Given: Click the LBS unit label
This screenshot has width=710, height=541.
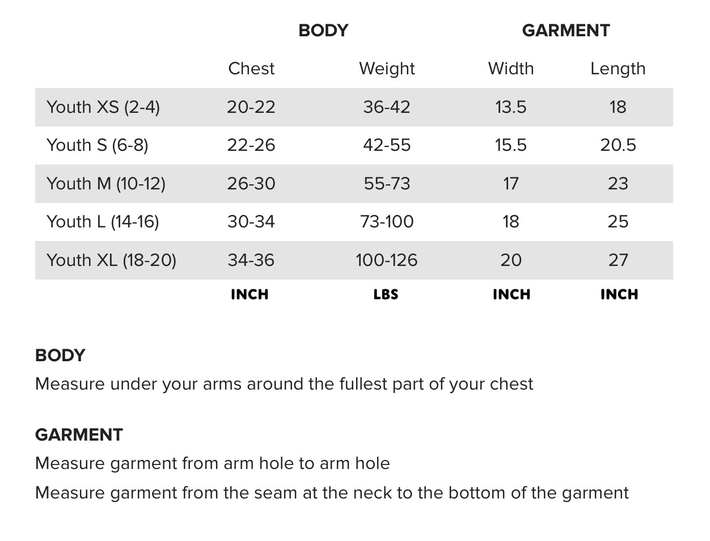Looking at the screenshot, I should [386, 294].
